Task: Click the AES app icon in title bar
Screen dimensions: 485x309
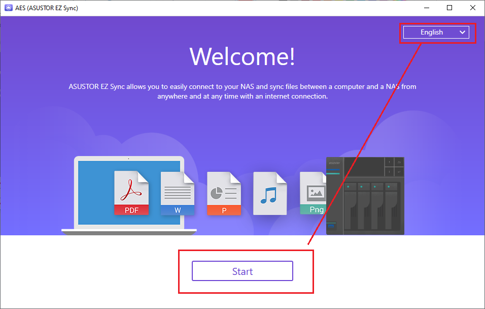Action: (9, 8)
